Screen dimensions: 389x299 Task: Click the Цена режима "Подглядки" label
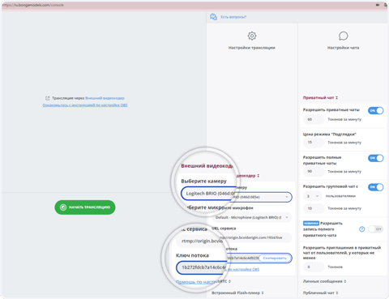pos(330,135)
